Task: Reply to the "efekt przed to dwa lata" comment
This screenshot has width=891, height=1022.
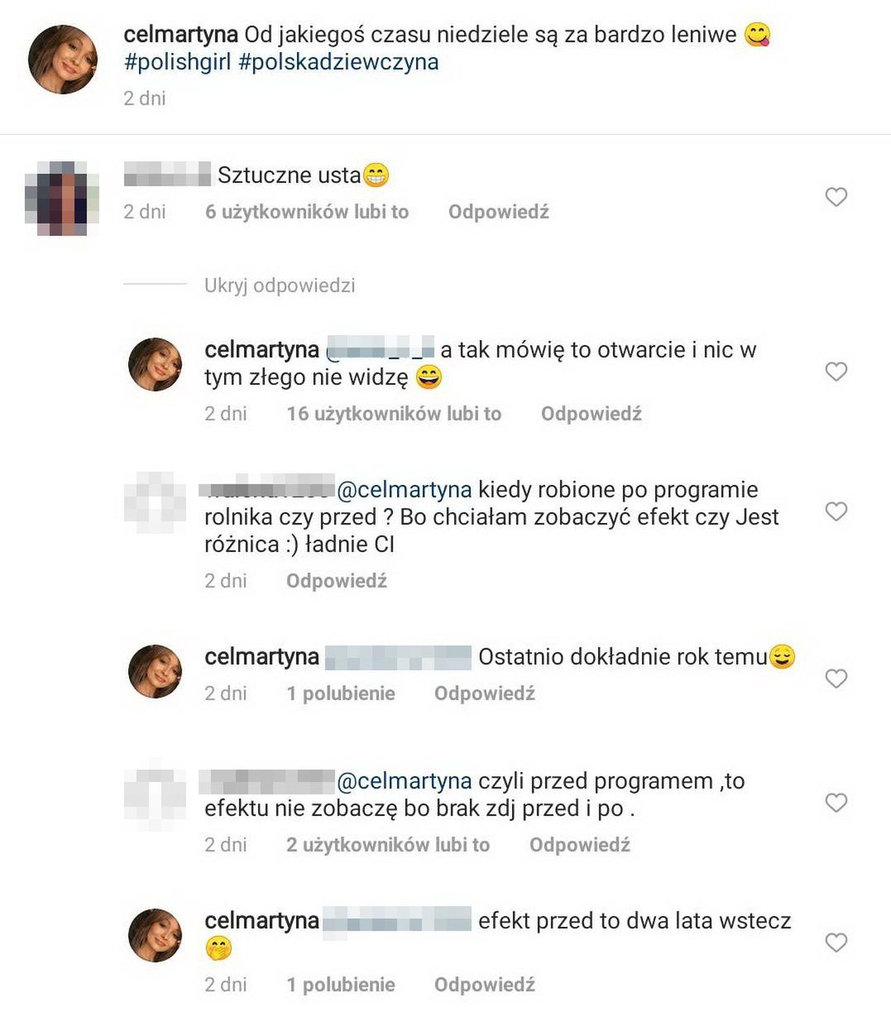Action: coord(485,985)
